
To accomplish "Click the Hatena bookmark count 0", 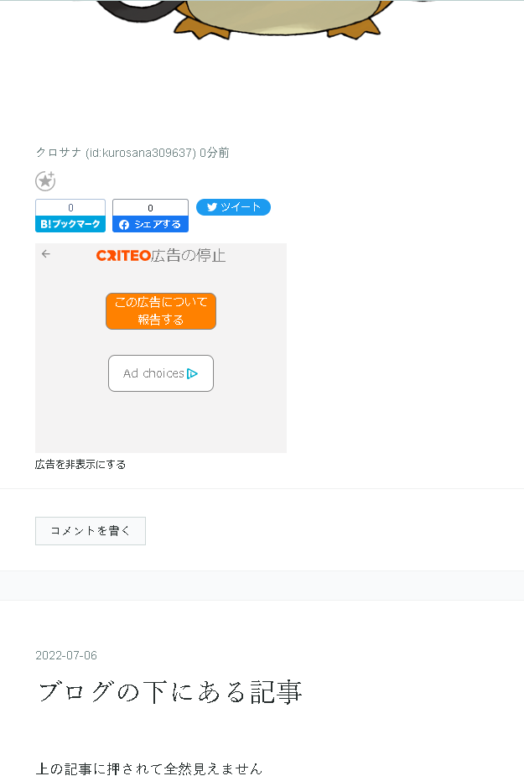I will [x=70, y=207].
